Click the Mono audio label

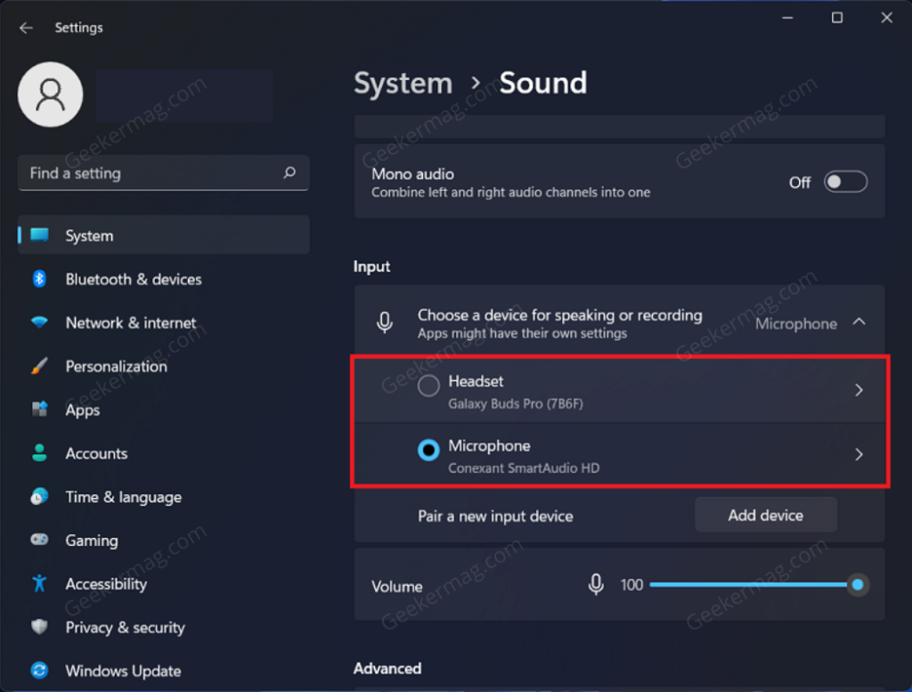click(413, 174)
